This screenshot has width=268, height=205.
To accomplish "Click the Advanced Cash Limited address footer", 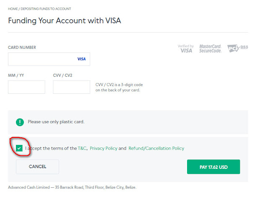I will [x=72, y=187].
